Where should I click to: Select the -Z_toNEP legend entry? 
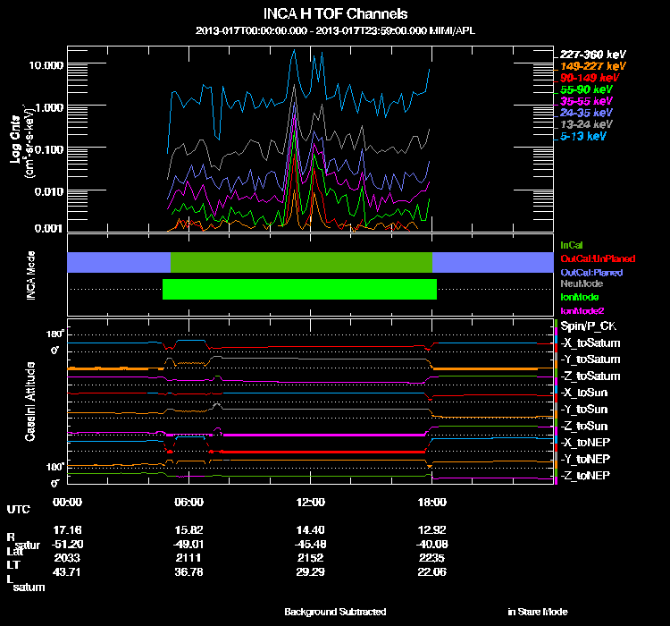pyautogui.click(x=585, y=474)
